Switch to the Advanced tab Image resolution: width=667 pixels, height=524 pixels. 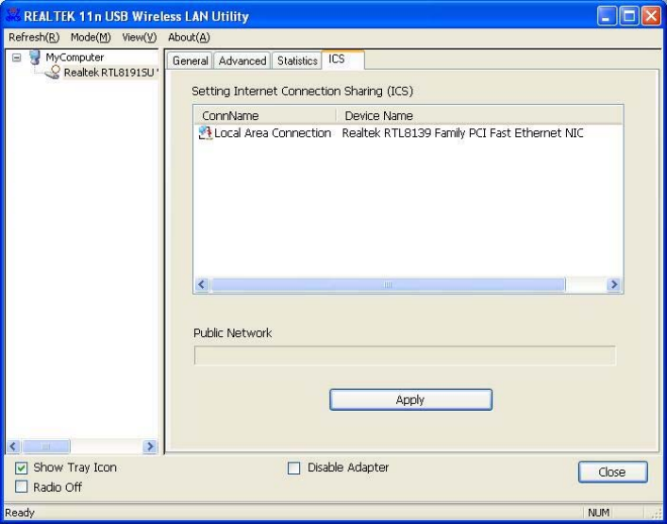[242, 60]
